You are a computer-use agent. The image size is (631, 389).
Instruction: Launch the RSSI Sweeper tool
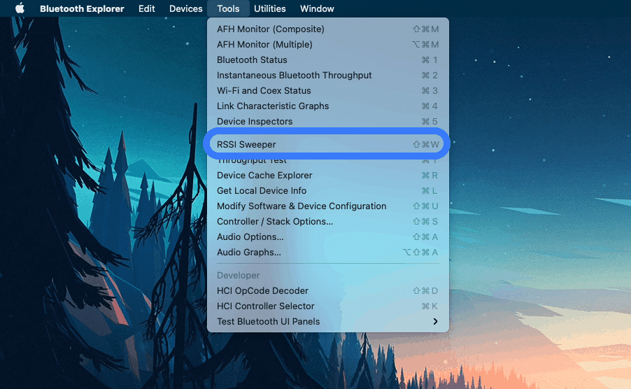327,144
